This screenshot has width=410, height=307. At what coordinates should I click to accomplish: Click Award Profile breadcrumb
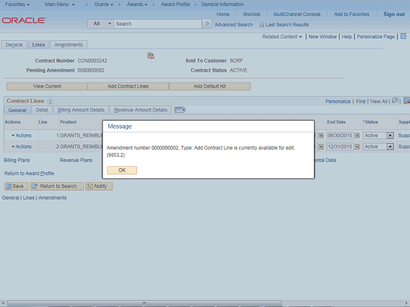pos(176,4)
